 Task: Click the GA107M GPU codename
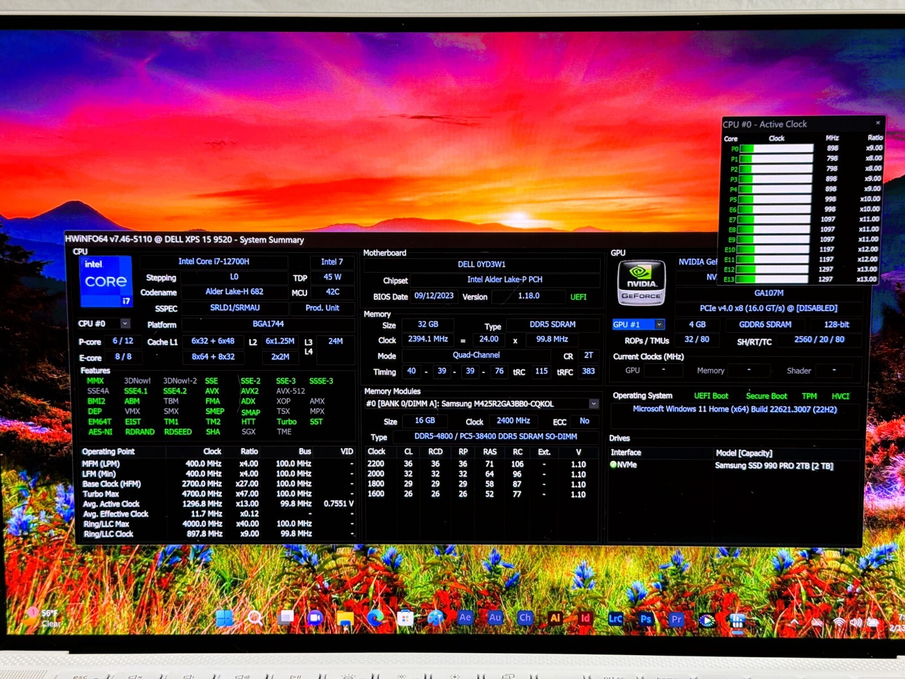(769, 293)
